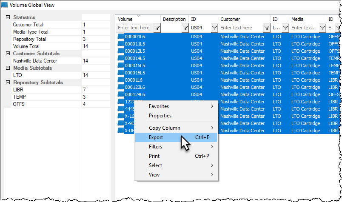The image size is (342, 202).
Task: Click the filter icon in the Volume column
Action: pyautogui.click(x=157, y=28)
